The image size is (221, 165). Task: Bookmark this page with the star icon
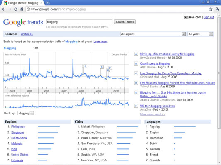point(211,9)
